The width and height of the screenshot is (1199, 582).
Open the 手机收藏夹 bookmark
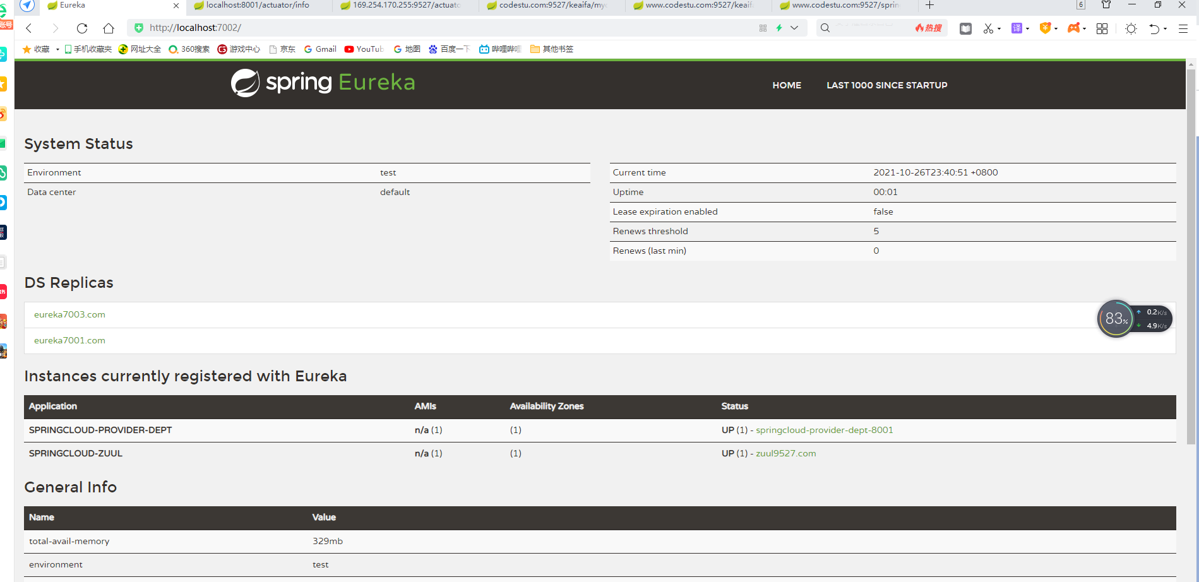[88, 49]
